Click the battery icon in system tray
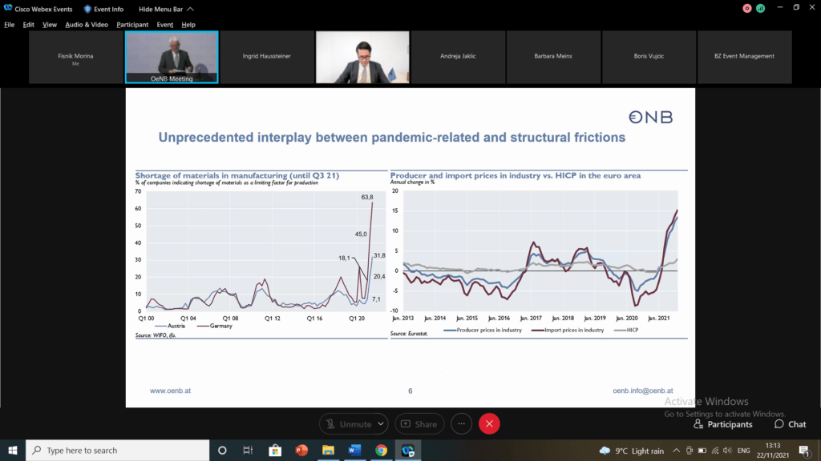This screenshot has height=461, width=821. (x=702, y=451)
